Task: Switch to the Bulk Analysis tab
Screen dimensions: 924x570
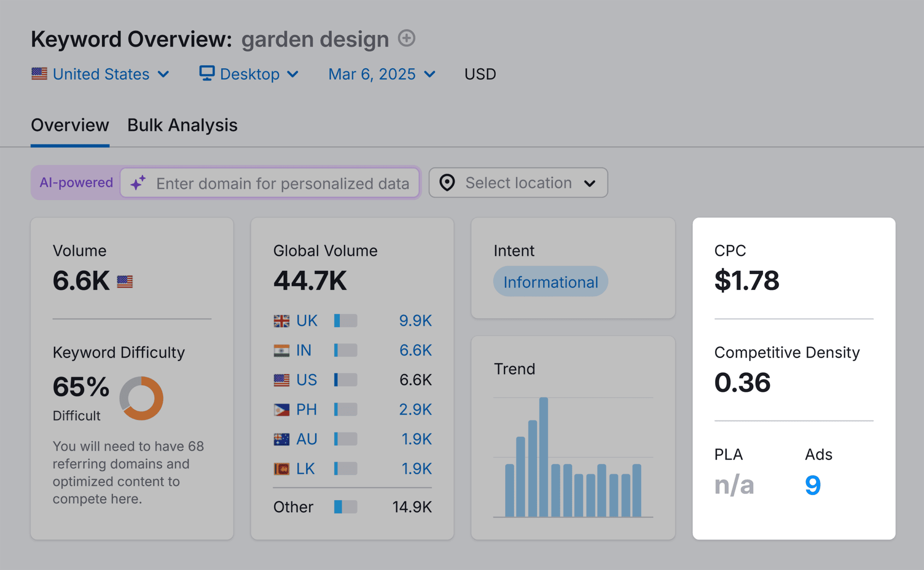Action: point(182,125)
